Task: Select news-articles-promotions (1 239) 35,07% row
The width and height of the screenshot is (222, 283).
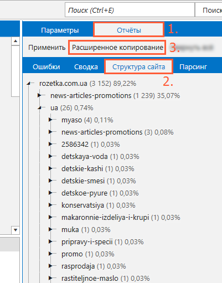Action: (115, 96)
